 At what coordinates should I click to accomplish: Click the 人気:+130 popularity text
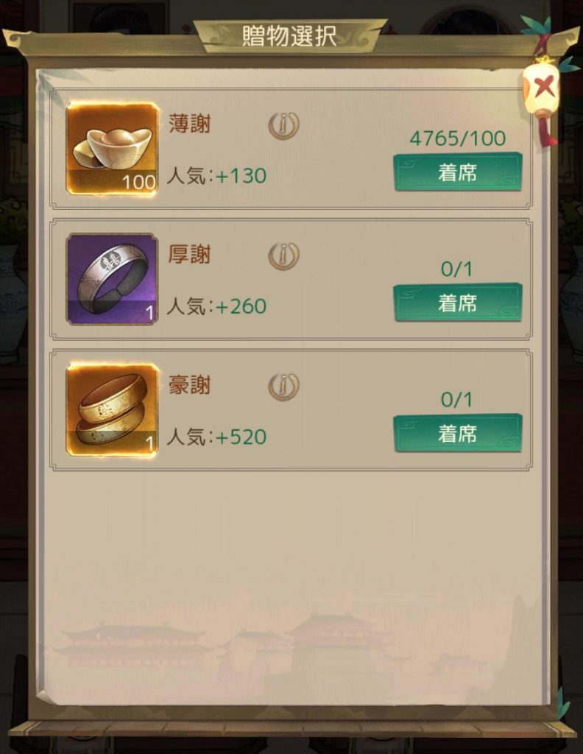tap(216, 175)
